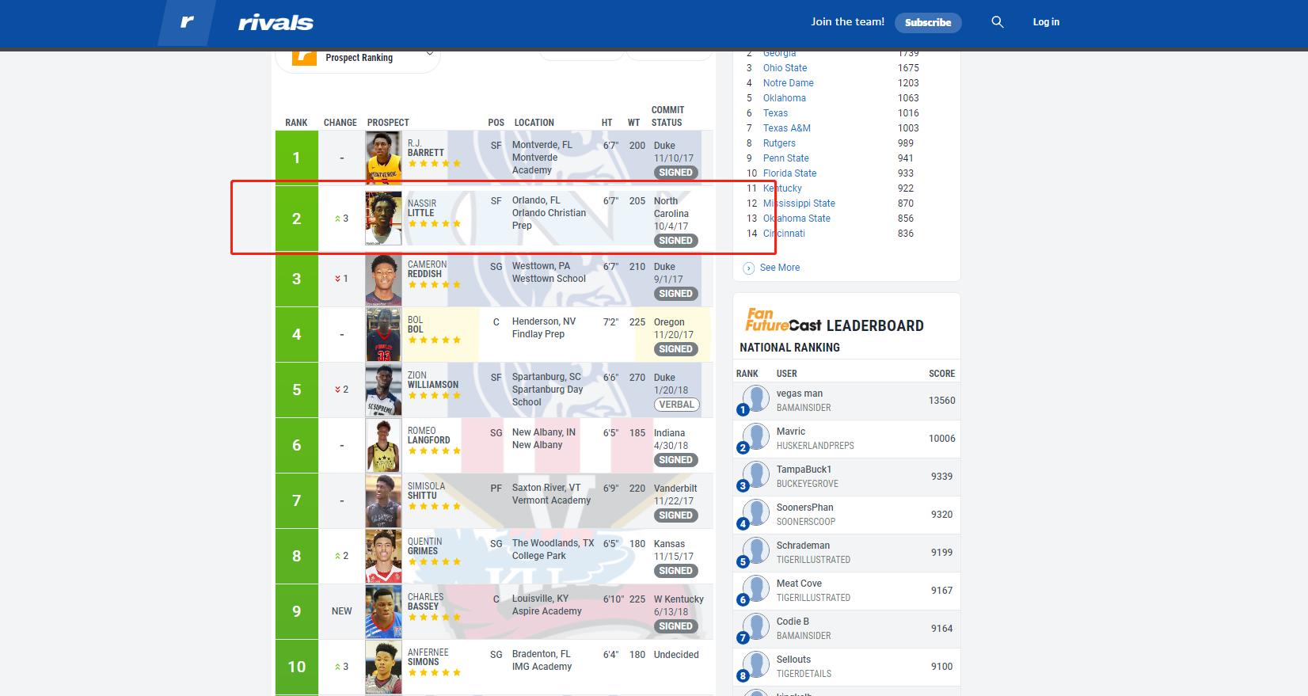
Task: Click Schrademan's avatar icon
Action: tap(756, 551)
